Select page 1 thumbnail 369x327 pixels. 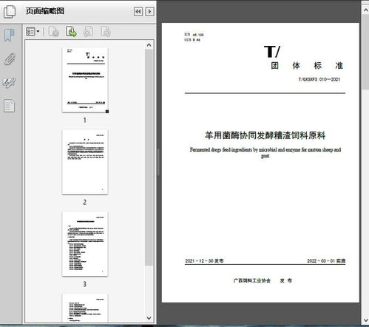tap(85, 80)
